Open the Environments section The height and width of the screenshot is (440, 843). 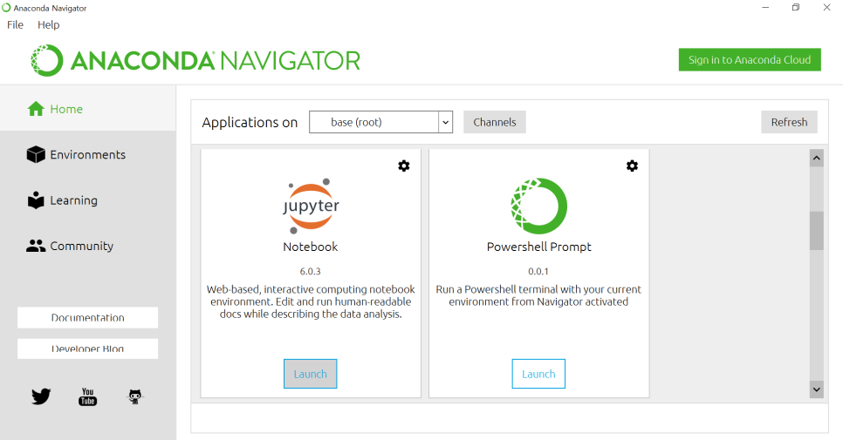pyautogui.click(x=87, y=154)
